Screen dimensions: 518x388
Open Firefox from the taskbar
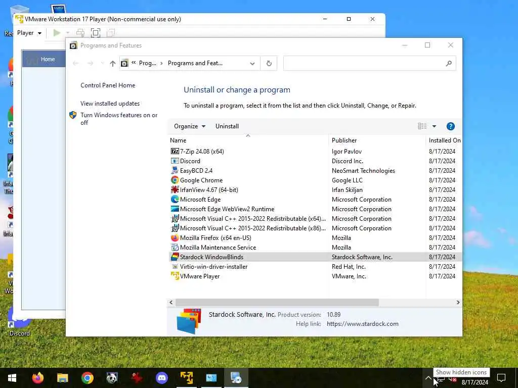coord(37,378)
